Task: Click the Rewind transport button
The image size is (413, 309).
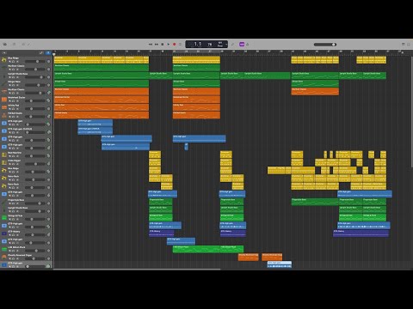Action: point(151,45)
